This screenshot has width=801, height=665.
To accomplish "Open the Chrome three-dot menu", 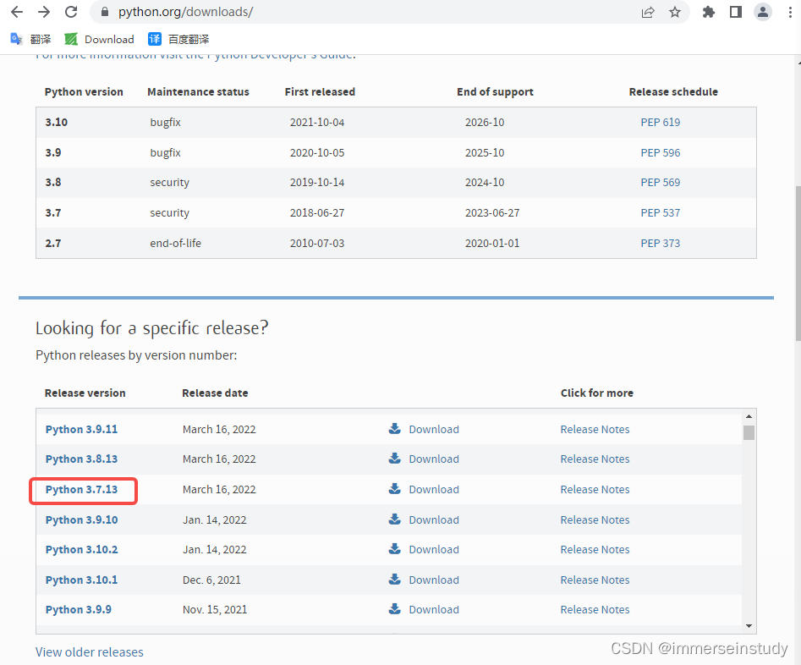I will pyautogui.click(x=790, y=12).
